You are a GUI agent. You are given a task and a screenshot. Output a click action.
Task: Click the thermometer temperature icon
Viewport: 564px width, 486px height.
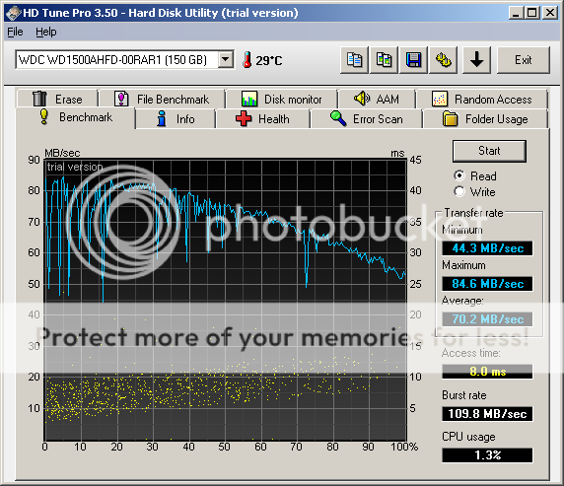tap(247, 60)
